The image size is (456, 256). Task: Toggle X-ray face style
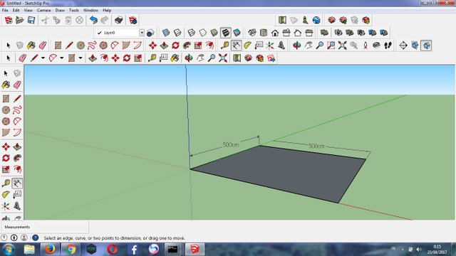[166, 33]
